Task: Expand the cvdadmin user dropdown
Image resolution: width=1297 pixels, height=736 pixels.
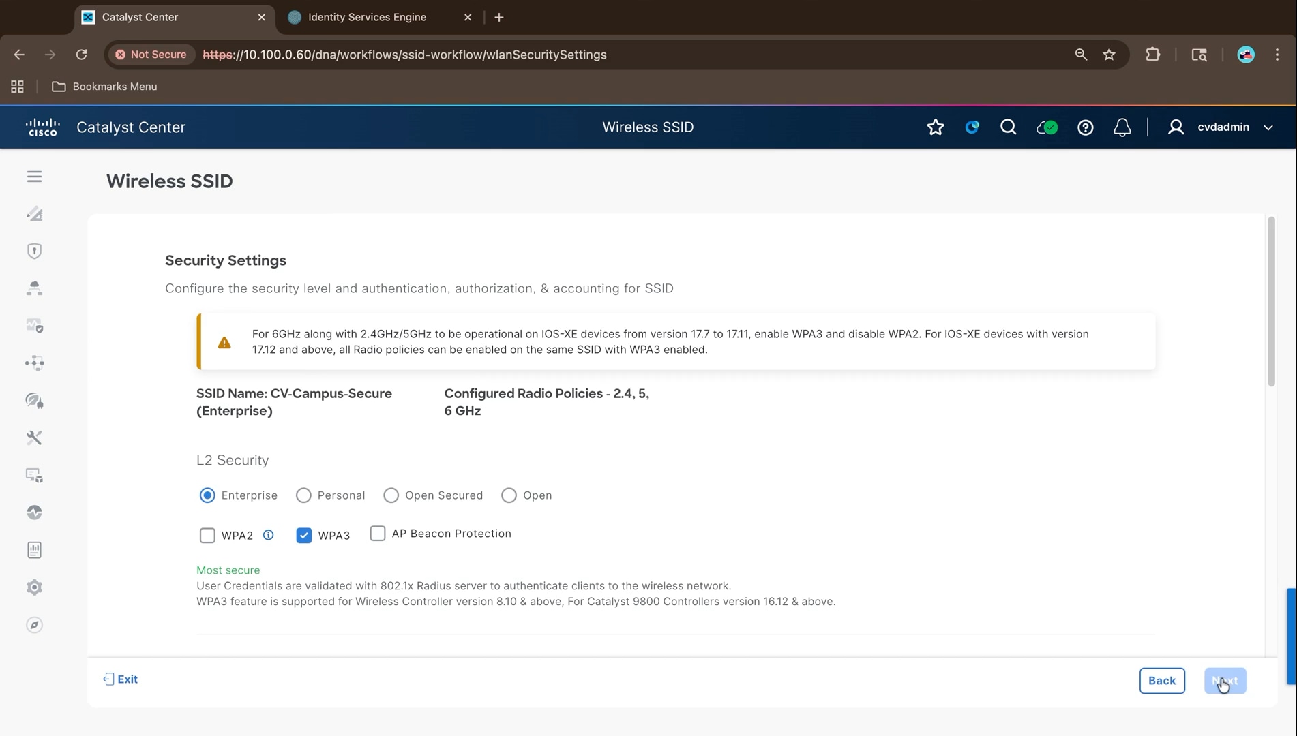Action: point(1268,127)
